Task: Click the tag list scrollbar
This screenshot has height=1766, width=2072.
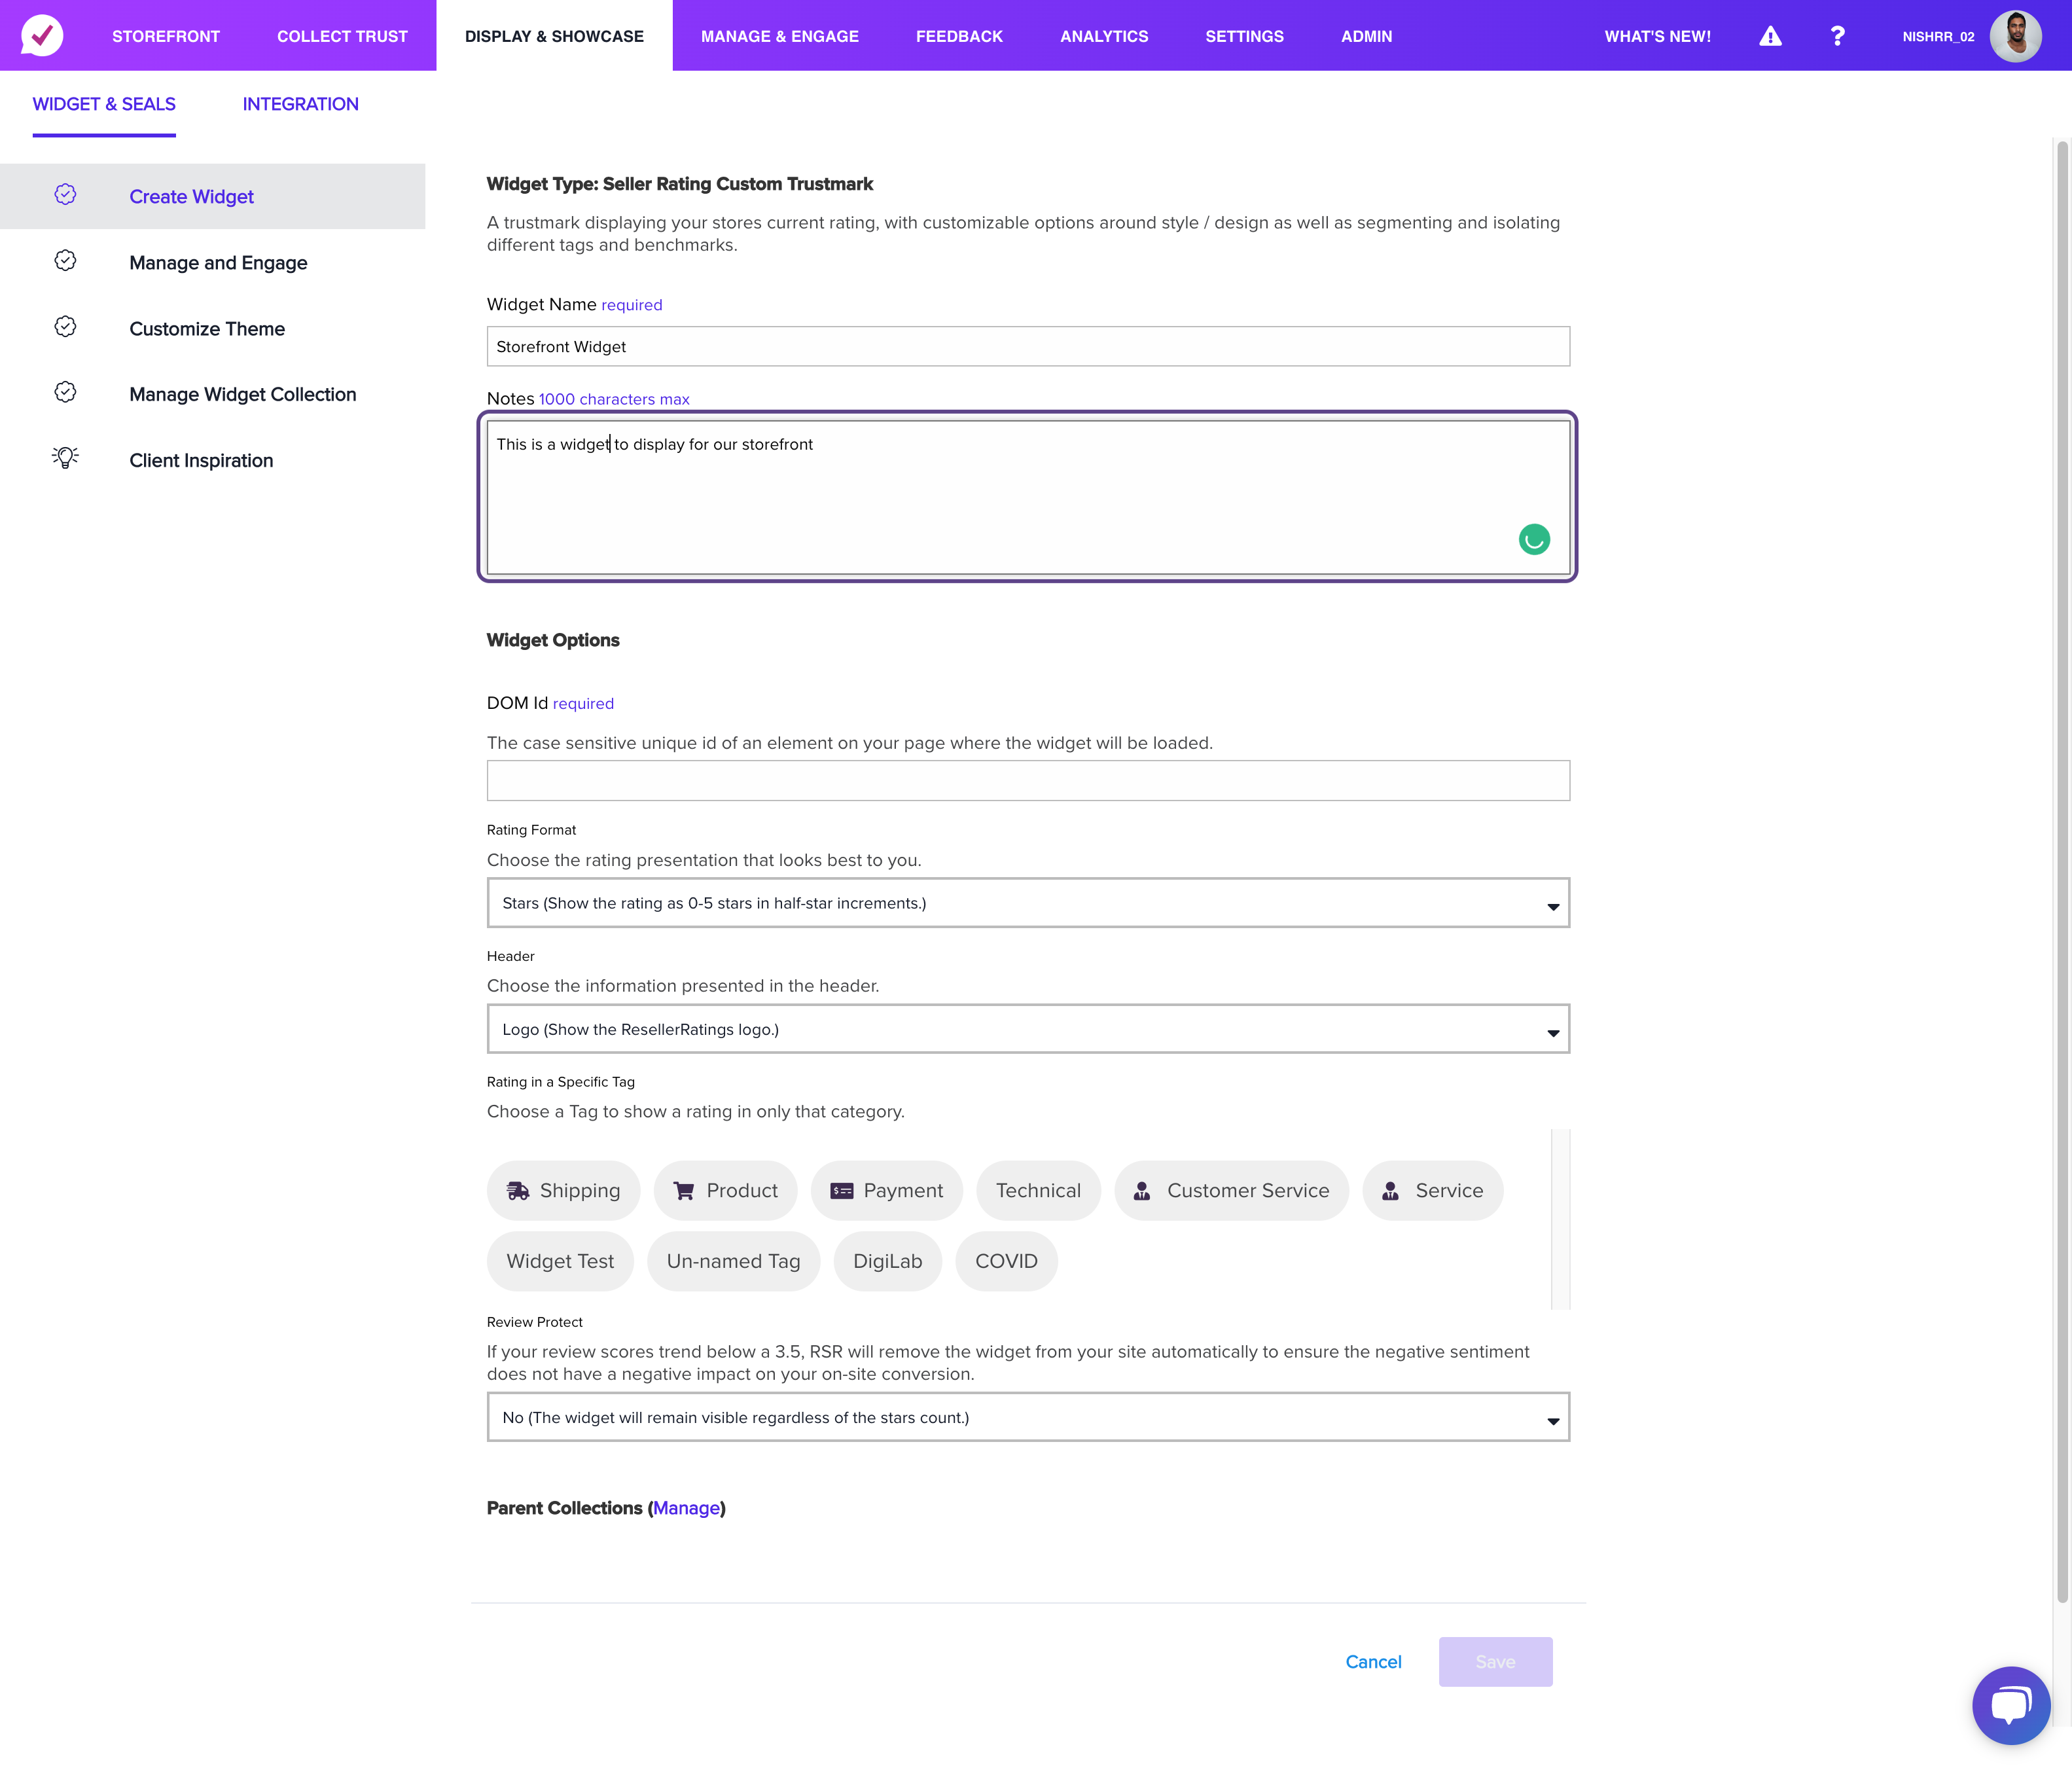Action: point(1560,1219)
